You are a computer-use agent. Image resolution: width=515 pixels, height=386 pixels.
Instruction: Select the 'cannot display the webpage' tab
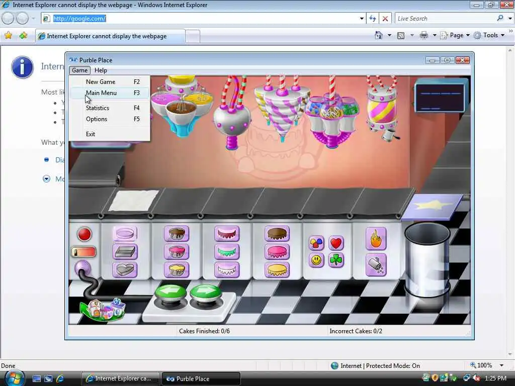point(110,36)
